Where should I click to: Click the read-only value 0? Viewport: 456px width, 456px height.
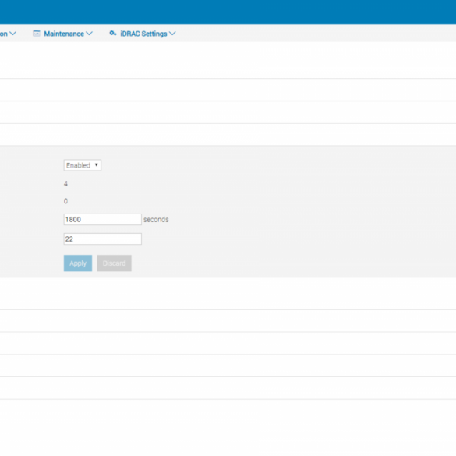[65, 201]
